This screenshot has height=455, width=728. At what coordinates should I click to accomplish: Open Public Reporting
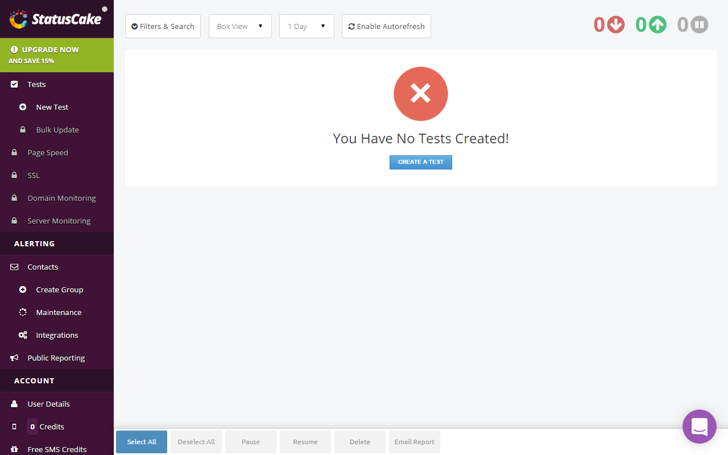coord(57,358)
